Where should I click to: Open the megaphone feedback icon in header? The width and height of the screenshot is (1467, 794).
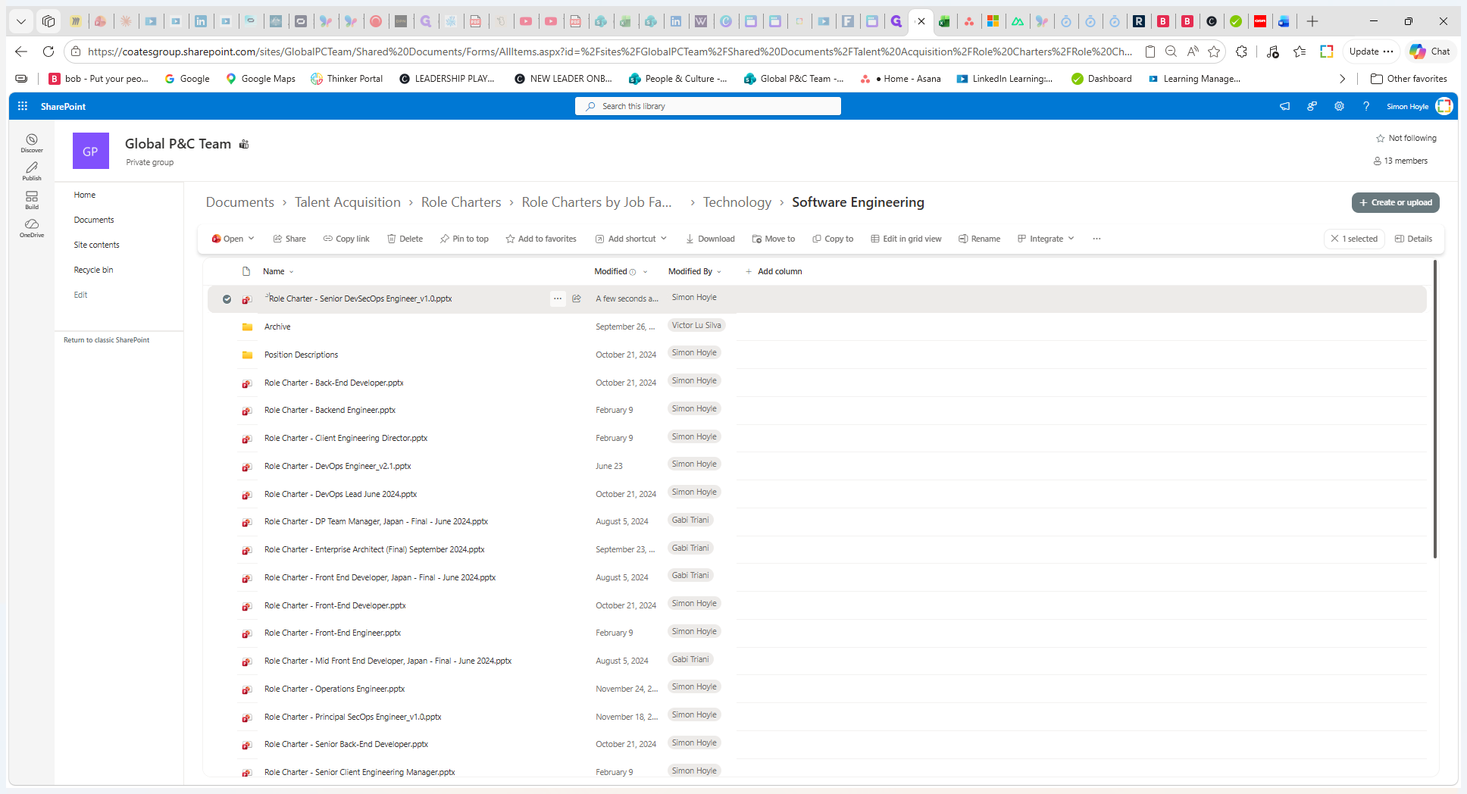1284,106
